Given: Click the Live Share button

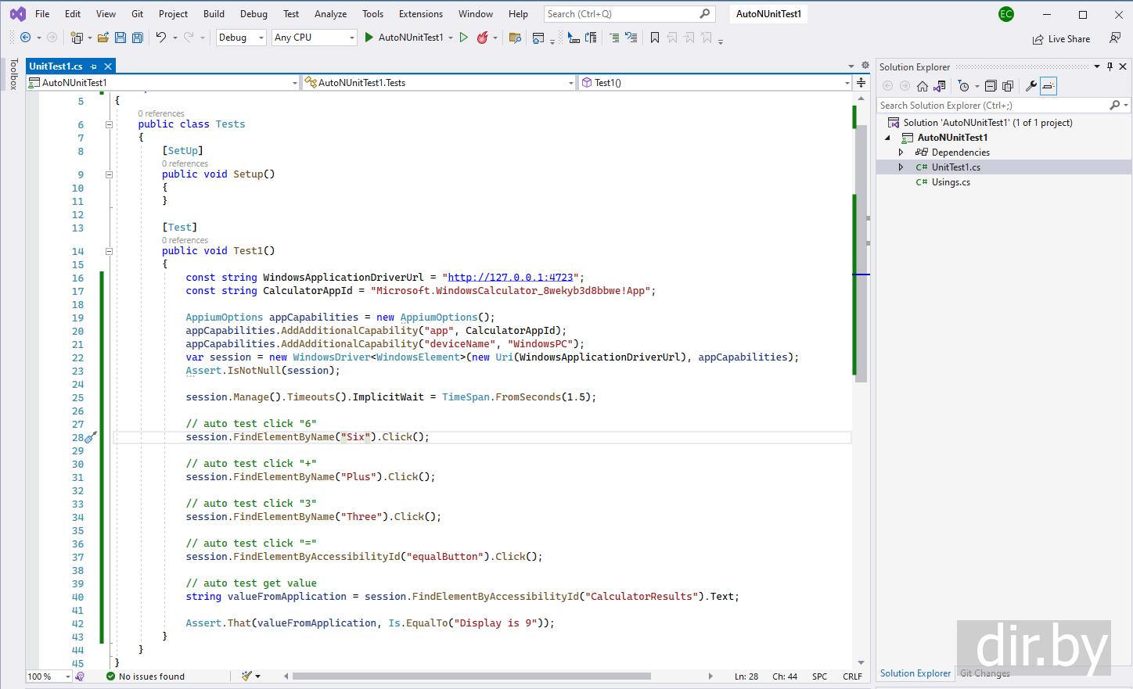Looking at the screenshot, I should [x=1061, y=39].
